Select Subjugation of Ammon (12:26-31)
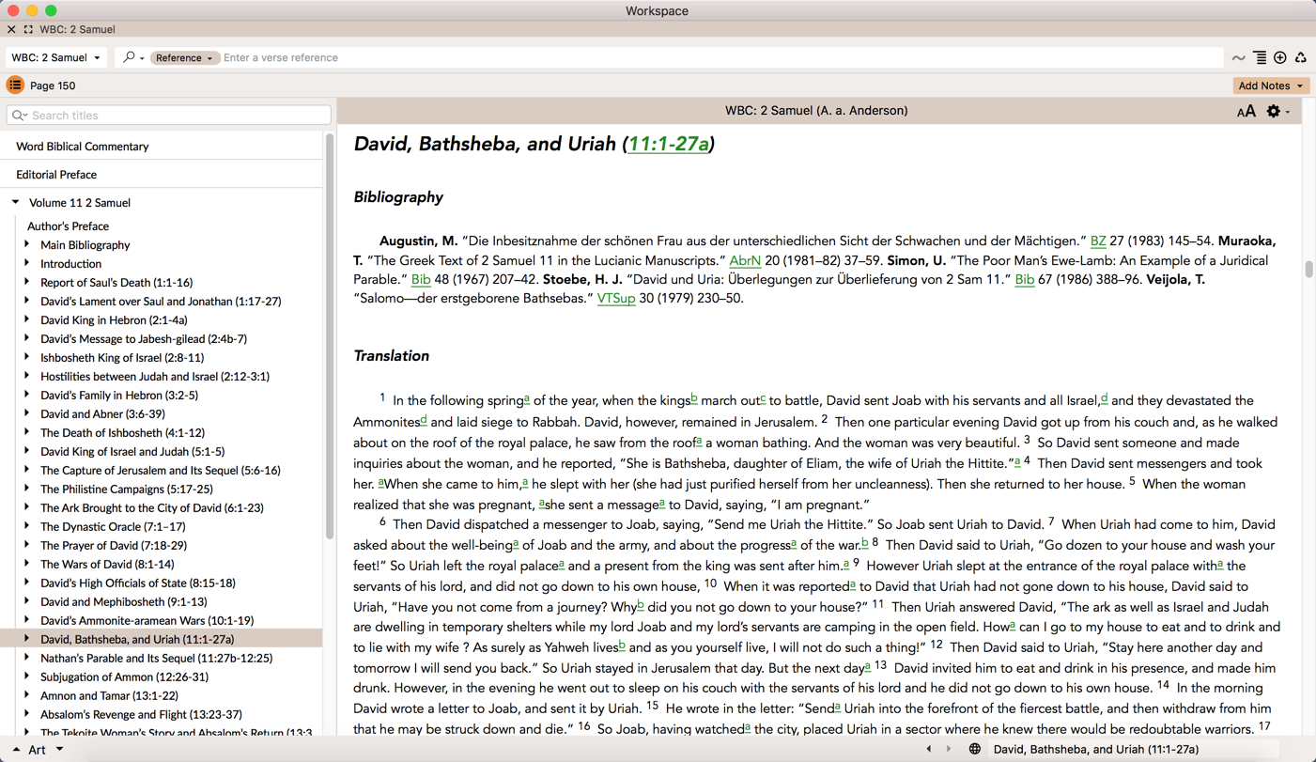The height and width of the screenshot is (762, 1316). [125, 677]
